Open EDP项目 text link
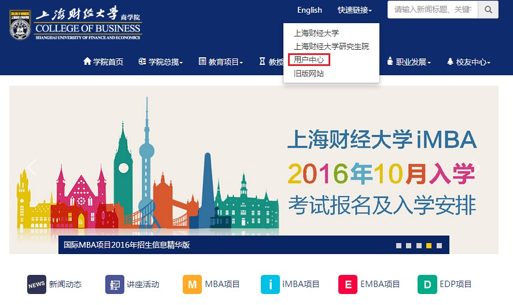Image resolution: width=513 pixels, height=305 pixels. (455, 284)
